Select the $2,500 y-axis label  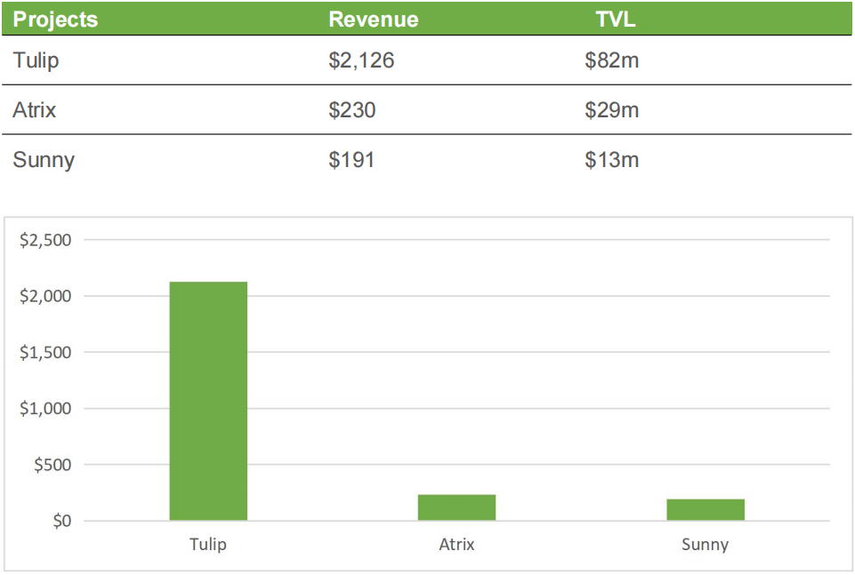point(46,240)
